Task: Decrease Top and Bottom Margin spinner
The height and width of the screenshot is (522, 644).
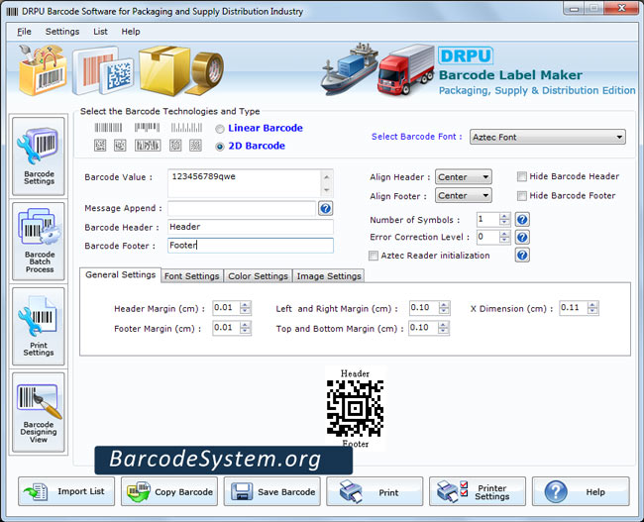Action: pyautogui.click(x=443, y=331)
